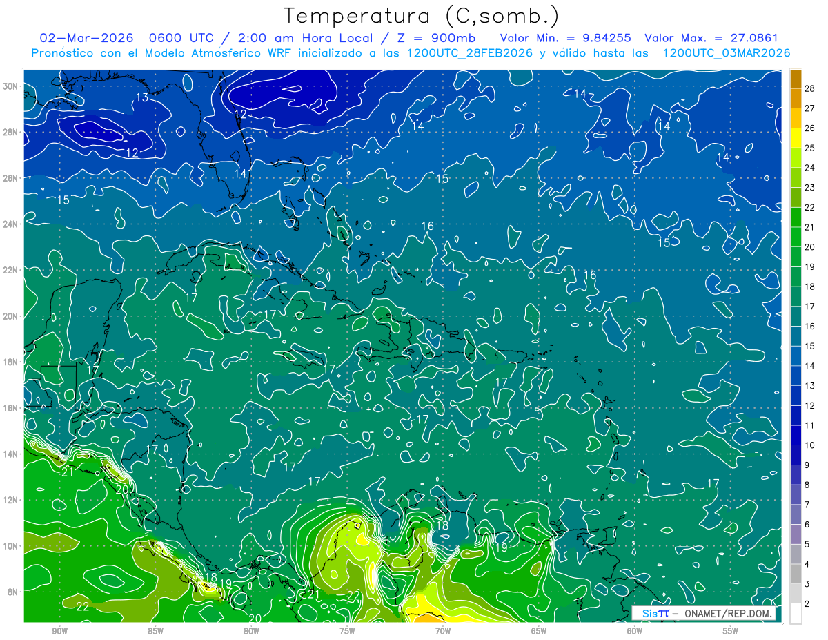Click the colorbar label 19
Image resolution: width=828 pixels, height=640 pixels.
click(810, 266)
